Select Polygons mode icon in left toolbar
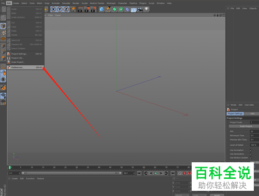The height and width of the screenshot is (196, 259). pos(3,58)
